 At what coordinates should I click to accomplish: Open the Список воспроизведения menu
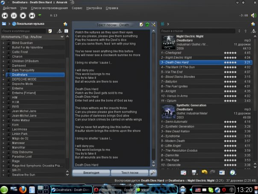coord(49,8)
